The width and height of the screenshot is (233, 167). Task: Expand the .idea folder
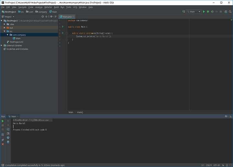coord(5,24)
